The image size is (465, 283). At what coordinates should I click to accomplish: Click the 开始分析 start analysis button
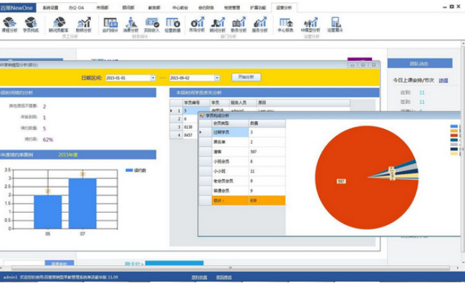(x=246, y=77)
